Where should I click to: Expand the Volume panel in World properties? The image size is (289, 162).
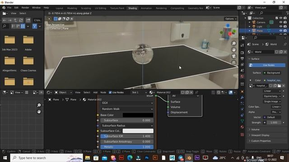255,130
